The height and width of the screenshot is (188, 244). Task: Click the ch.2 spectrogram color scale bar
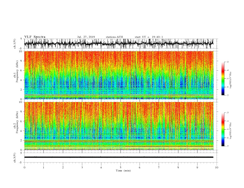click(x=223, y=129)
